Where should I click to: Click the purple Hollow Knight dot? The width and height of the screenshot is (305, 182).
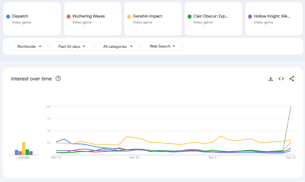(250, 16)
